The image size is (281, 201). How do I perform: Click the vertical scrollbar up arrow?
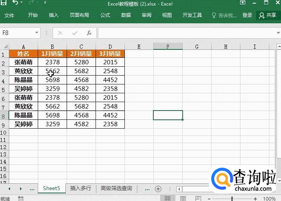(279, 47)
